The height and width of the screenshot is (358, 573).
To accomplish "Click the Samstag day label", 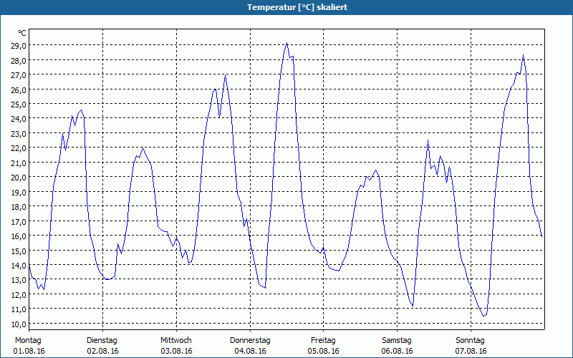I will [397, 341].
